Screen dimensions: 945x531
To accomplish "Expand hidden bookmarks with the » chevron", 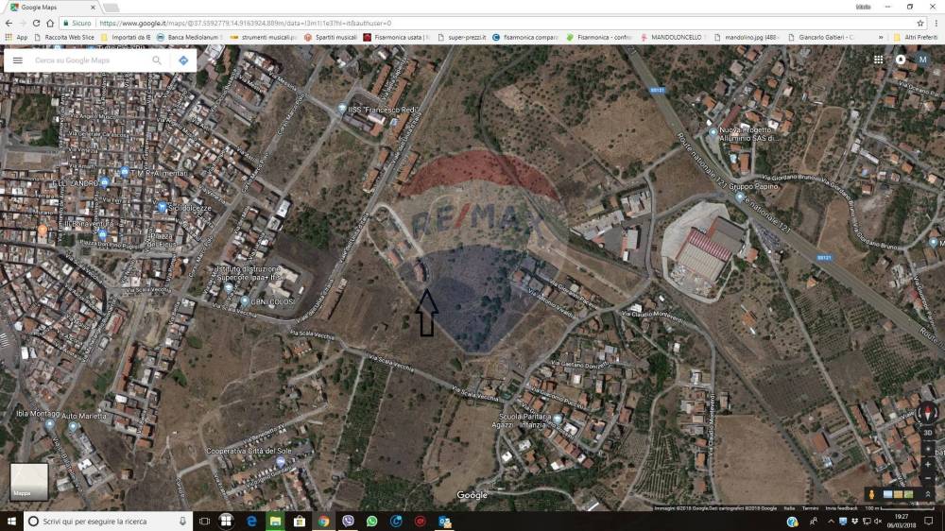I will [881, 38].
